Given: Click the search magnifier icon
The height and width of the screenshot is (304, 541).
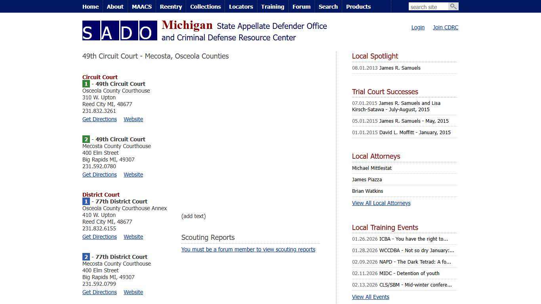Looking at the screenshot, I should pyautogui.click(x=453, y=6).
